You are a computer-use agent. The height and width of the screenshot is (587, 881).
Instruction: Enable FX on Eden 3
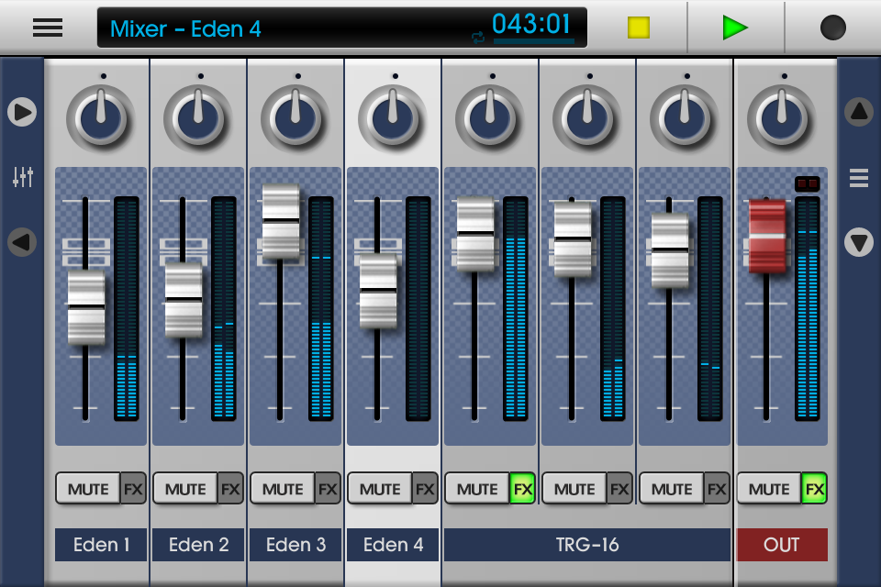[x=328, y=489]
